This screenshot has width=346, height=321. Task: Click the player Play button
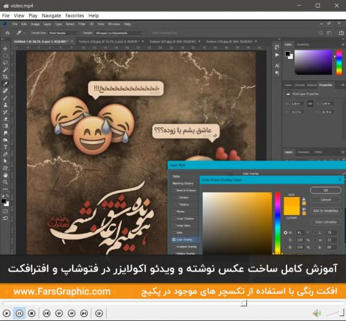tap(7, 313)
